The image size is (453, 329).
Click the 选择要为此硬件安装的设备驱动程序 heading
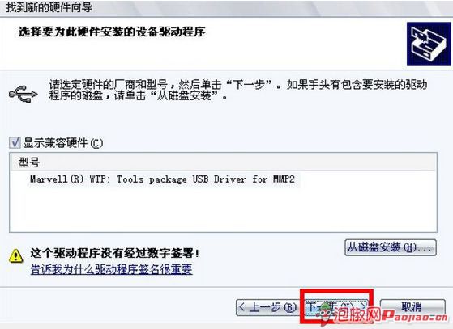[x=112, y=32]
